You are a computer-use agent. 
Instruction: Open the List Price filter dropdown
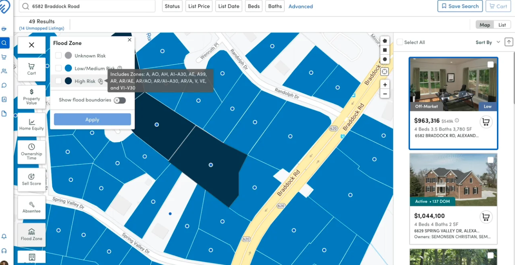coord(199,6)
